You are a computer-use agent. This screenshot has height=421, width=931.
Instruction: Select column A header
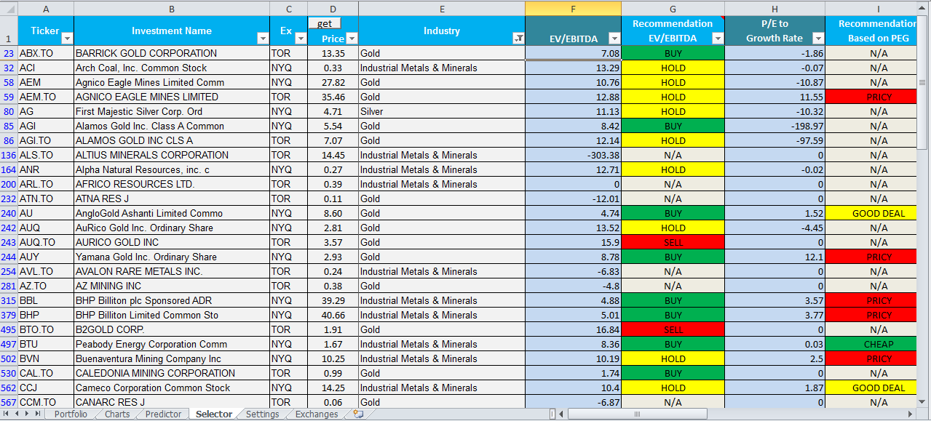click(x=46, y=9)
